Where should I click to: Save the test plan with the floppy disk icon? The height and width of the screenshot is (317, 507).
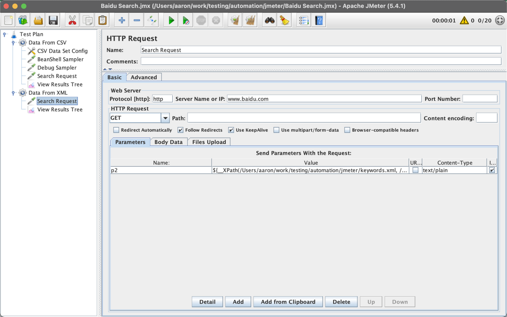[x=53, y=20]
